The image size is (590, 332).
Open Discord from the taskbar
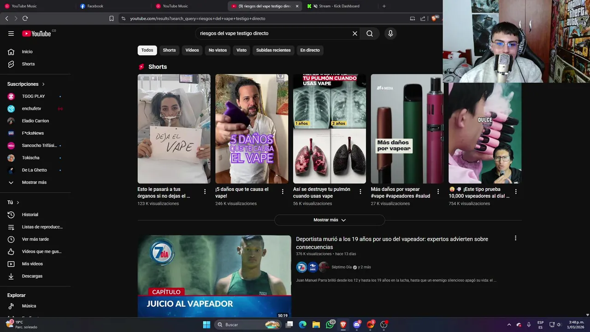(x=357, y=325)
